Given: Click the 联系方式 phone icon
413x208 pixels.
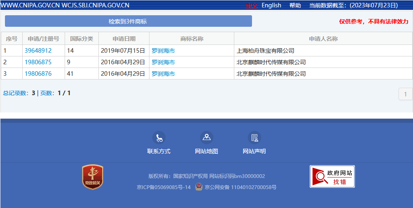Looking at the screenshot, I should [x=159, y=138].
